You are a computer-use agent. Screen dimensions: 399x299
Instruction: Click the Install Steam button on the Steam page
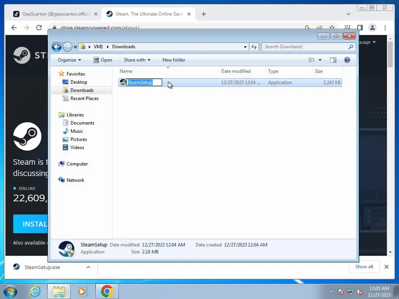(x=30, y=224)
